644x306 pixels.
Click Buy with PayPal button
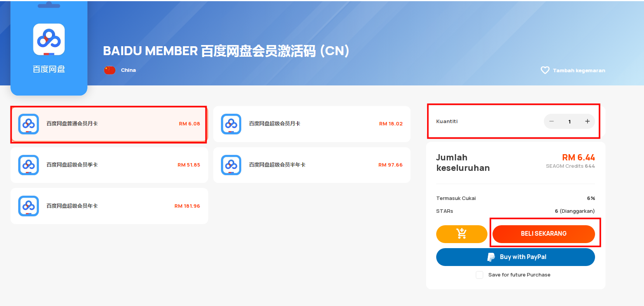click(515, 257)
